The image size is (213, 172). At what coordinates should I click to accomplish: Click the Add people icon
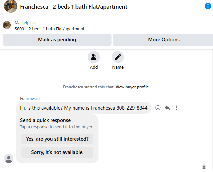[x=94, y=57]
